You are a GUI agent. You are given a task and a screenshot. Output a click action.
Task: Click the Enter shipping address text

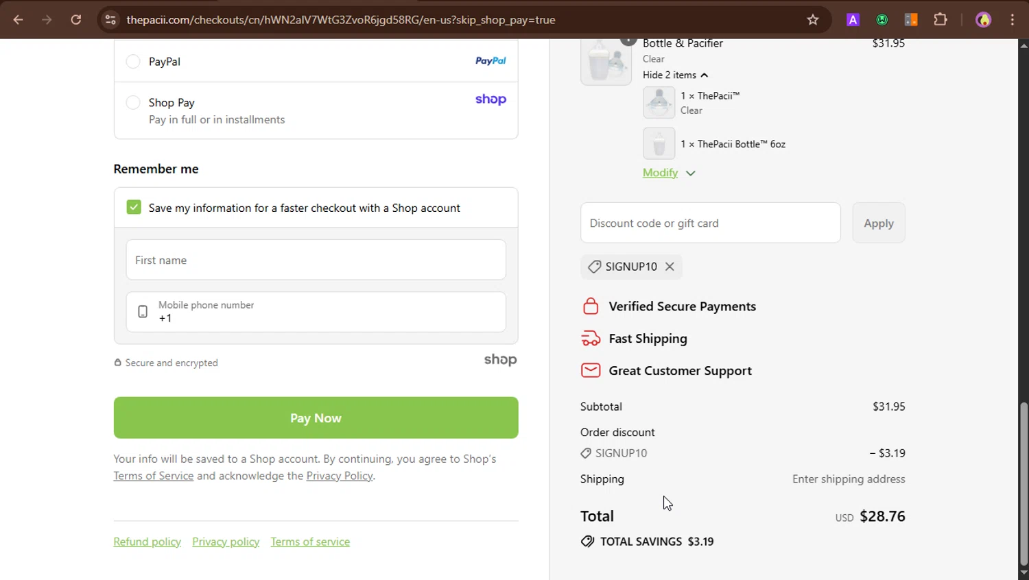point(849,479)
